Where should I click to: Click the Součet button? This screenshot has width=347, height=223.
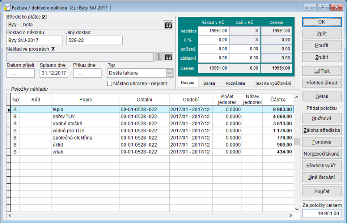(x=321, y=191)
